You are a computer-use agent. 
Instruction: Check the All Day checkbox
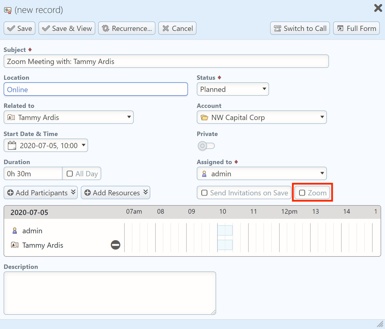(x=70, y=174)
